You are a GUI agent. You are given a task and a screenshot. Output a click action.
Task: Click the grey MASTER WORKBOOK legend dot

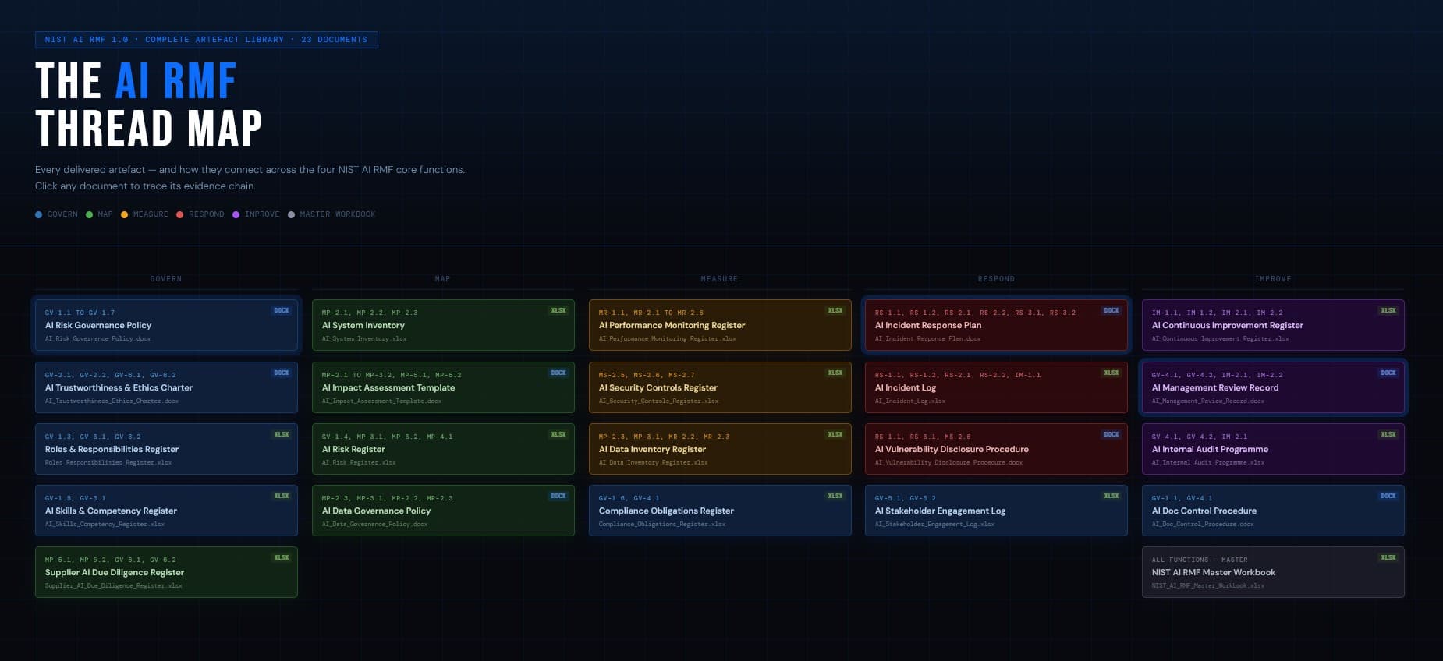(291, 214)
